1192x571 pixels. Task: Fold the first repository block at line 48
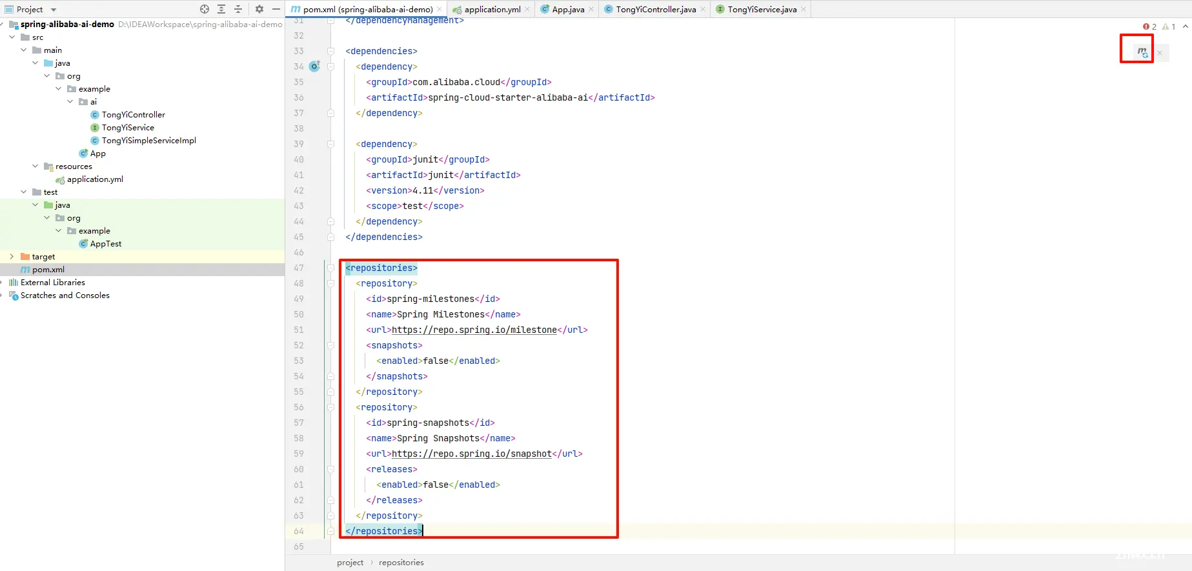[x=330, y=283]
